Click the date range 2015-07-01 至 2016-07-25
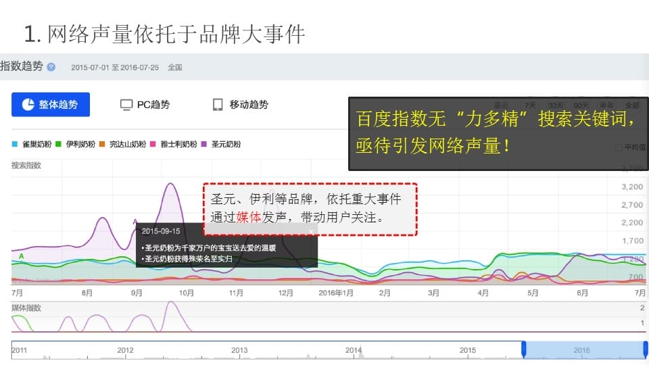 (x=115, y=68)
